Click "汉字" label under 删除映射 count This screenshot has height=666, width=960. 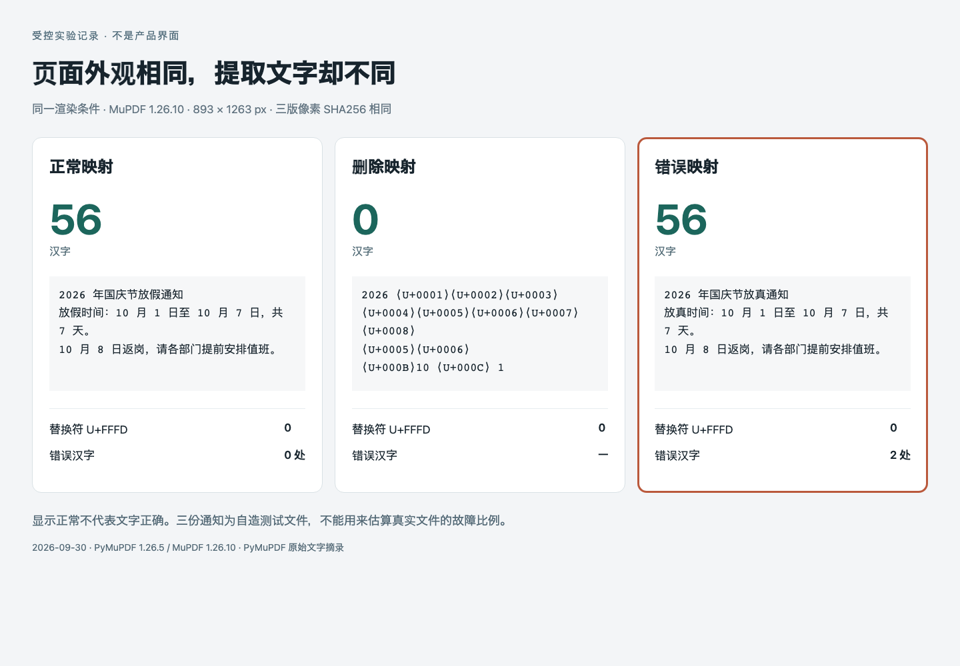[x=363, y=251]
